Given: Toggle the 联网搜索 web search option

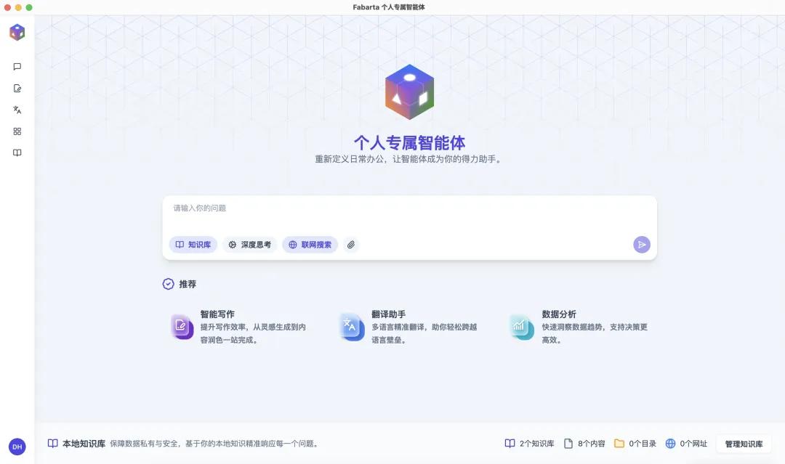Looking at the screenshot, I should pyautogui.click(x=310, y=245).
